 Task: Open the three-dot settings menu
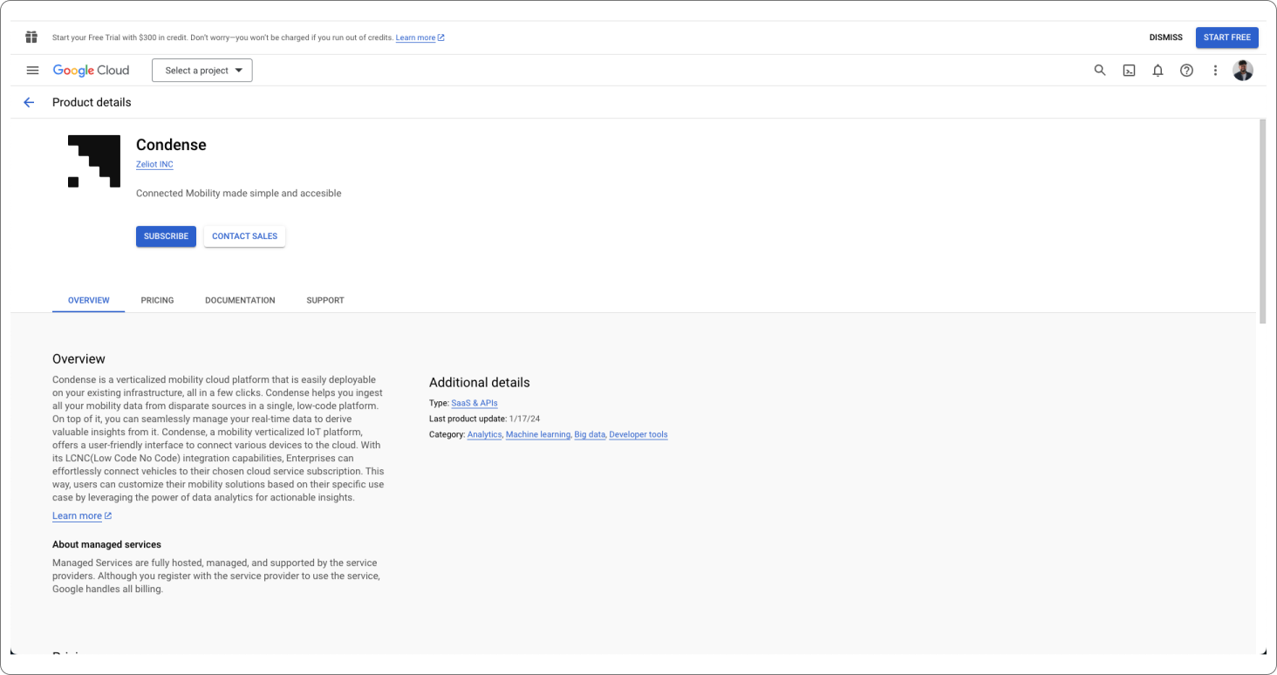(x=1215, y=71)
